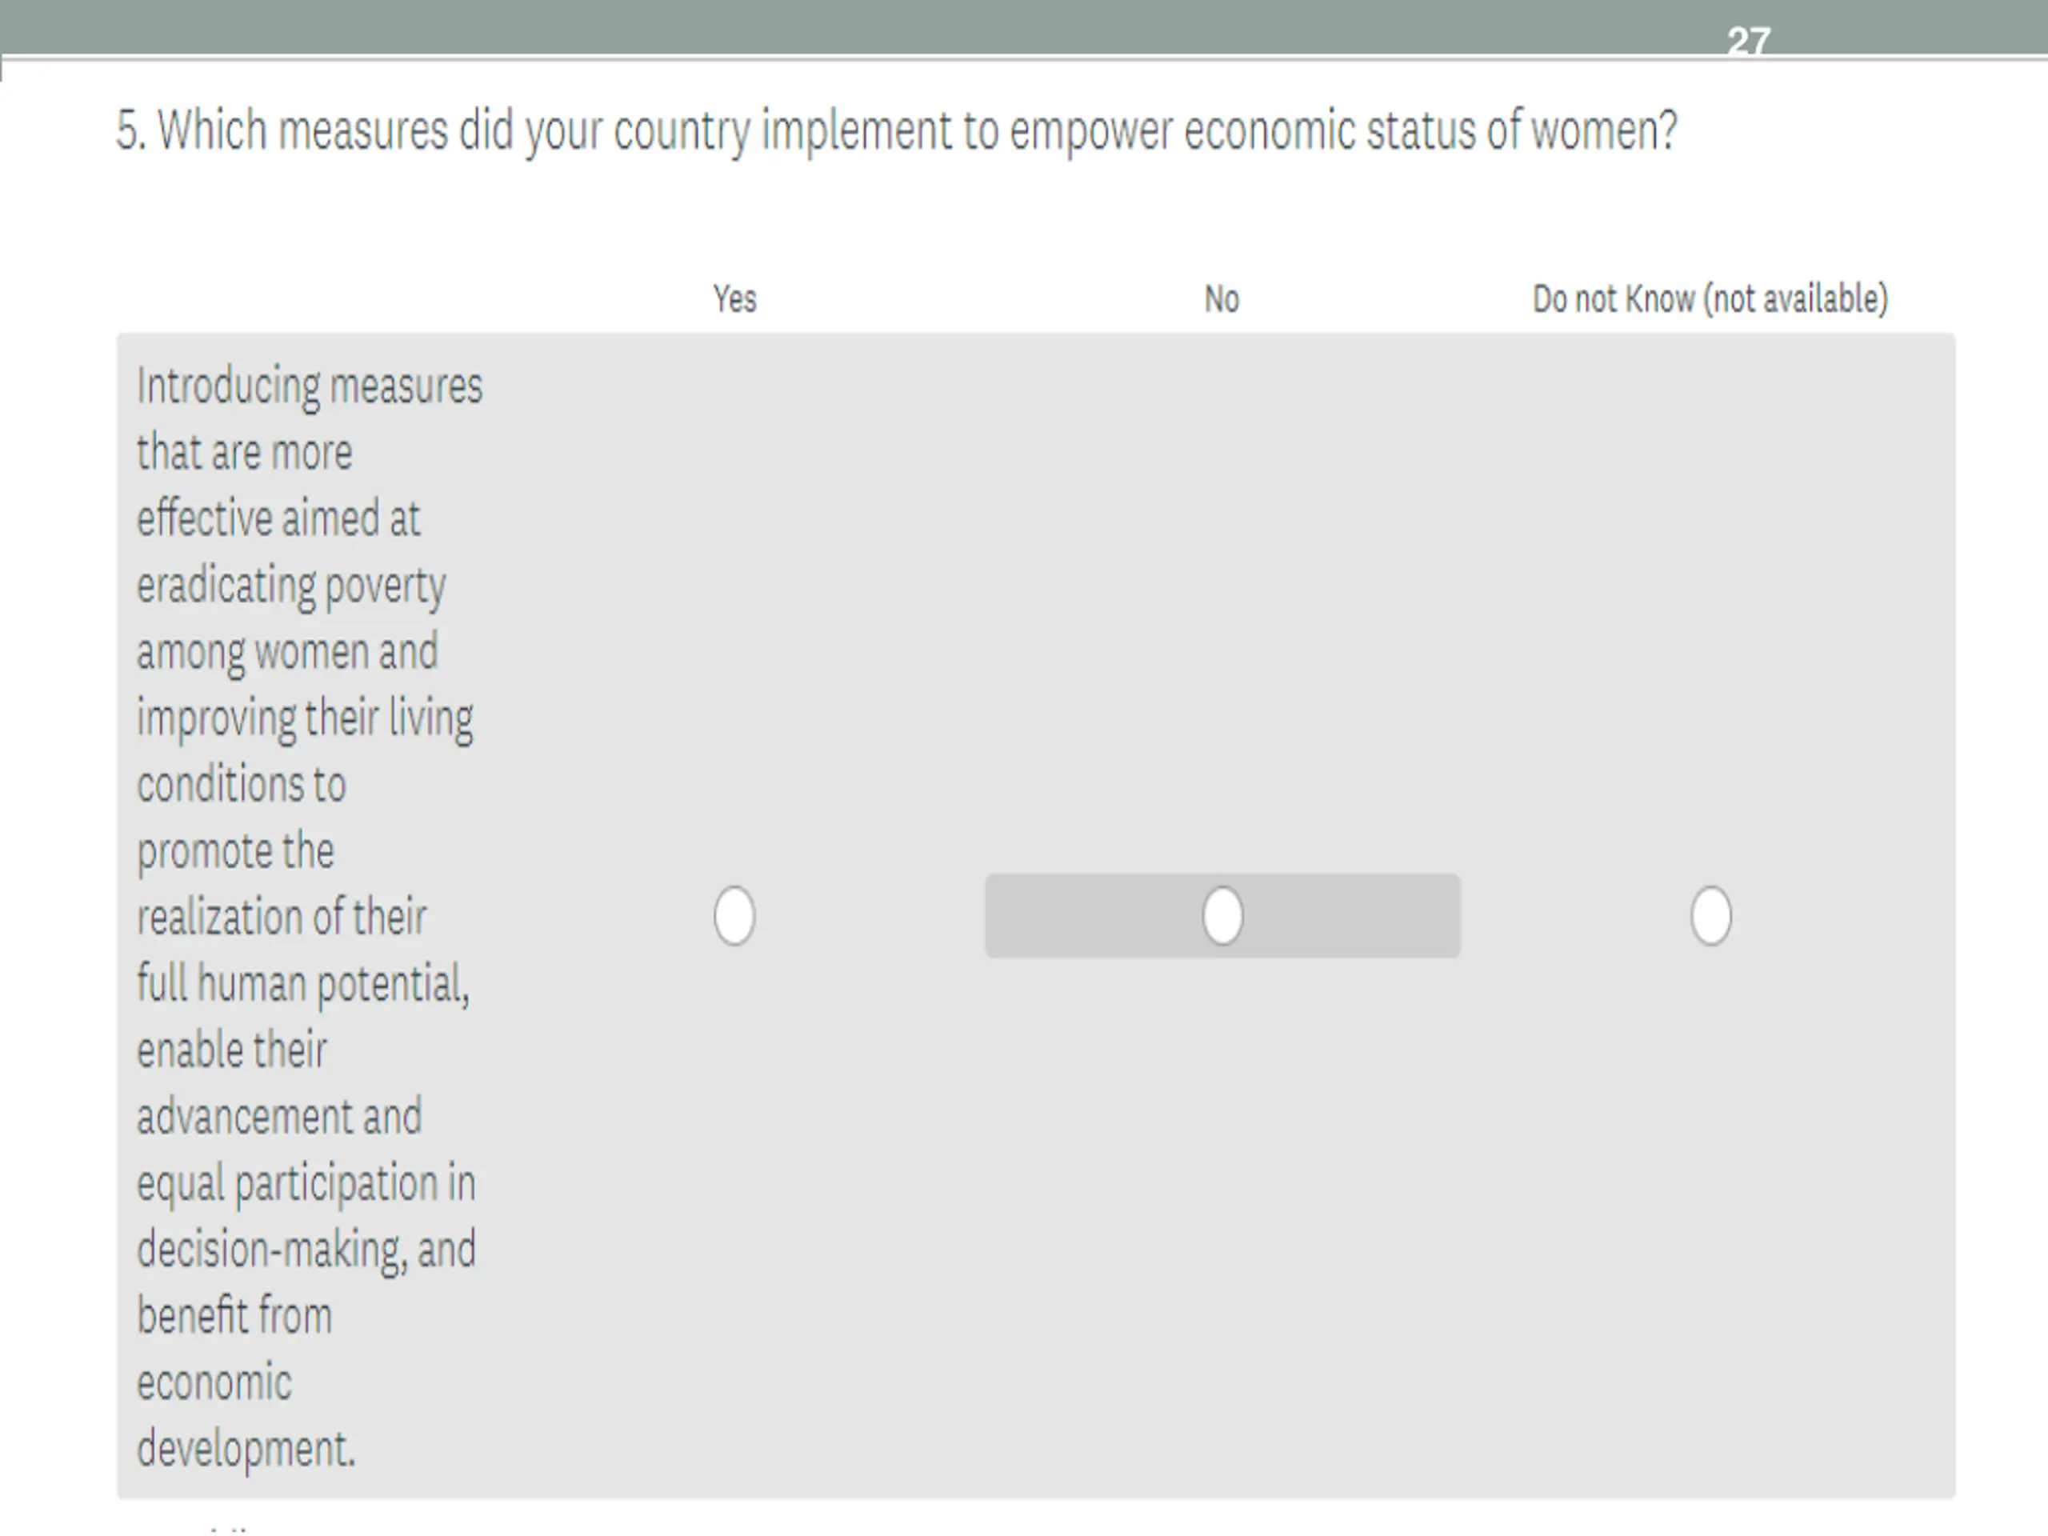Click the gray header bar at top
The height and width of the screenshot is (1536, 2048).
point(1024,27)
